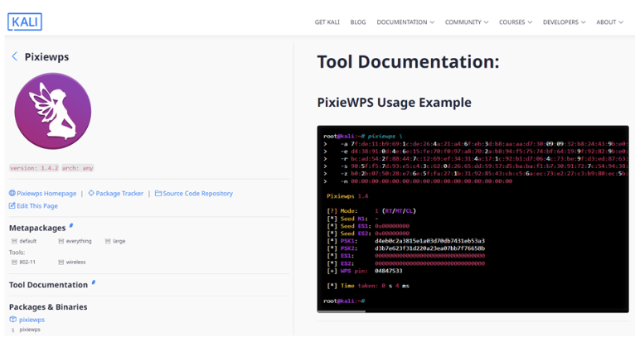Expand the Community menu chevron
The image size is (635, 342).
(486, 22)
